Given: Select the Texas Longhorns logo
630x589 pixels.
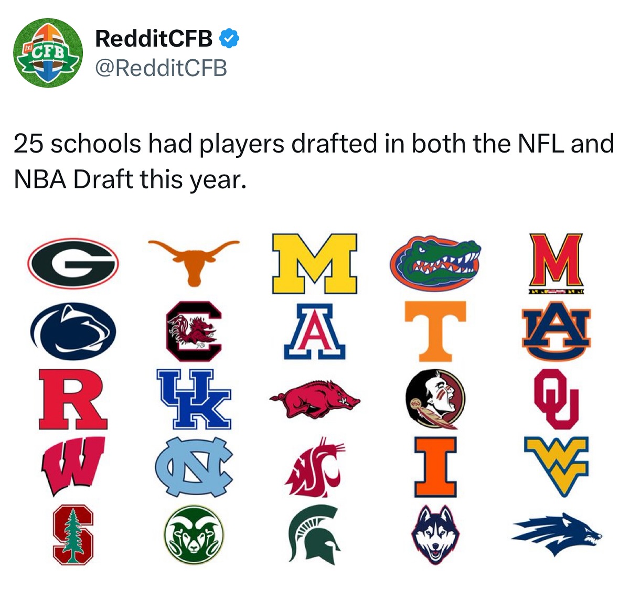Looking at the screenshot, I should pyautogui.click(x=194, y=261).
